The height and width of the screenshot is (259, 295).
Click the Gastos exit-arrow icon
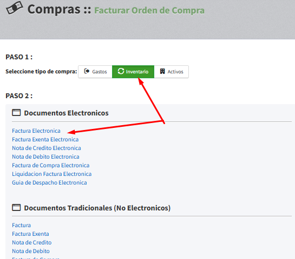tap(87, 71)
